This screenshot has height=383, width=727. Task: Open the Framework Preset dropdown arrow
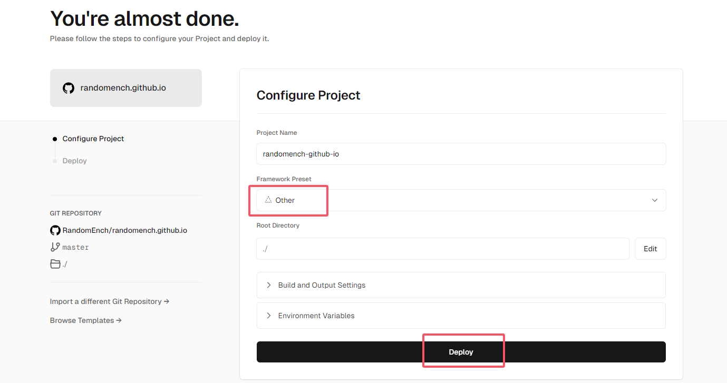654,200
